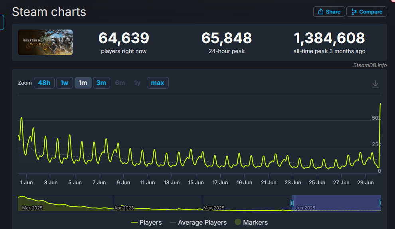Click the 25k y-axis label
Image resolution: width=395 pixels, height=229 pixels.
pos(376,144)
